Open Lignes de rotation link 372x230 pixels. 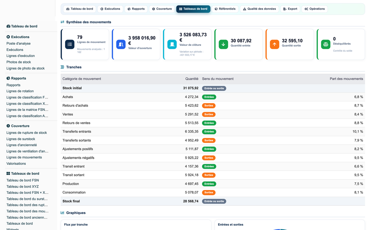[x=20, y=91]
